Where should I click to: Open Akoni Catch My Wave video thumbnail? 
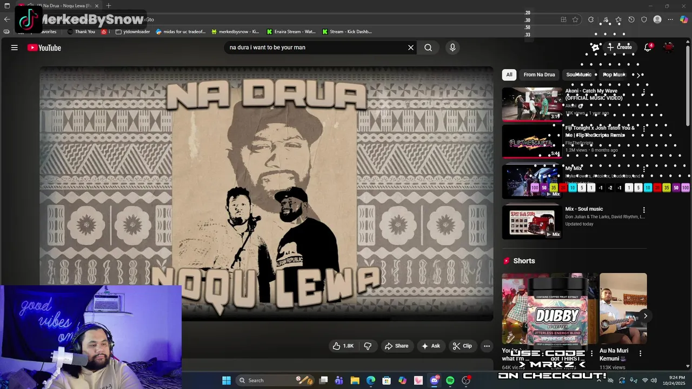click(532, 104)
